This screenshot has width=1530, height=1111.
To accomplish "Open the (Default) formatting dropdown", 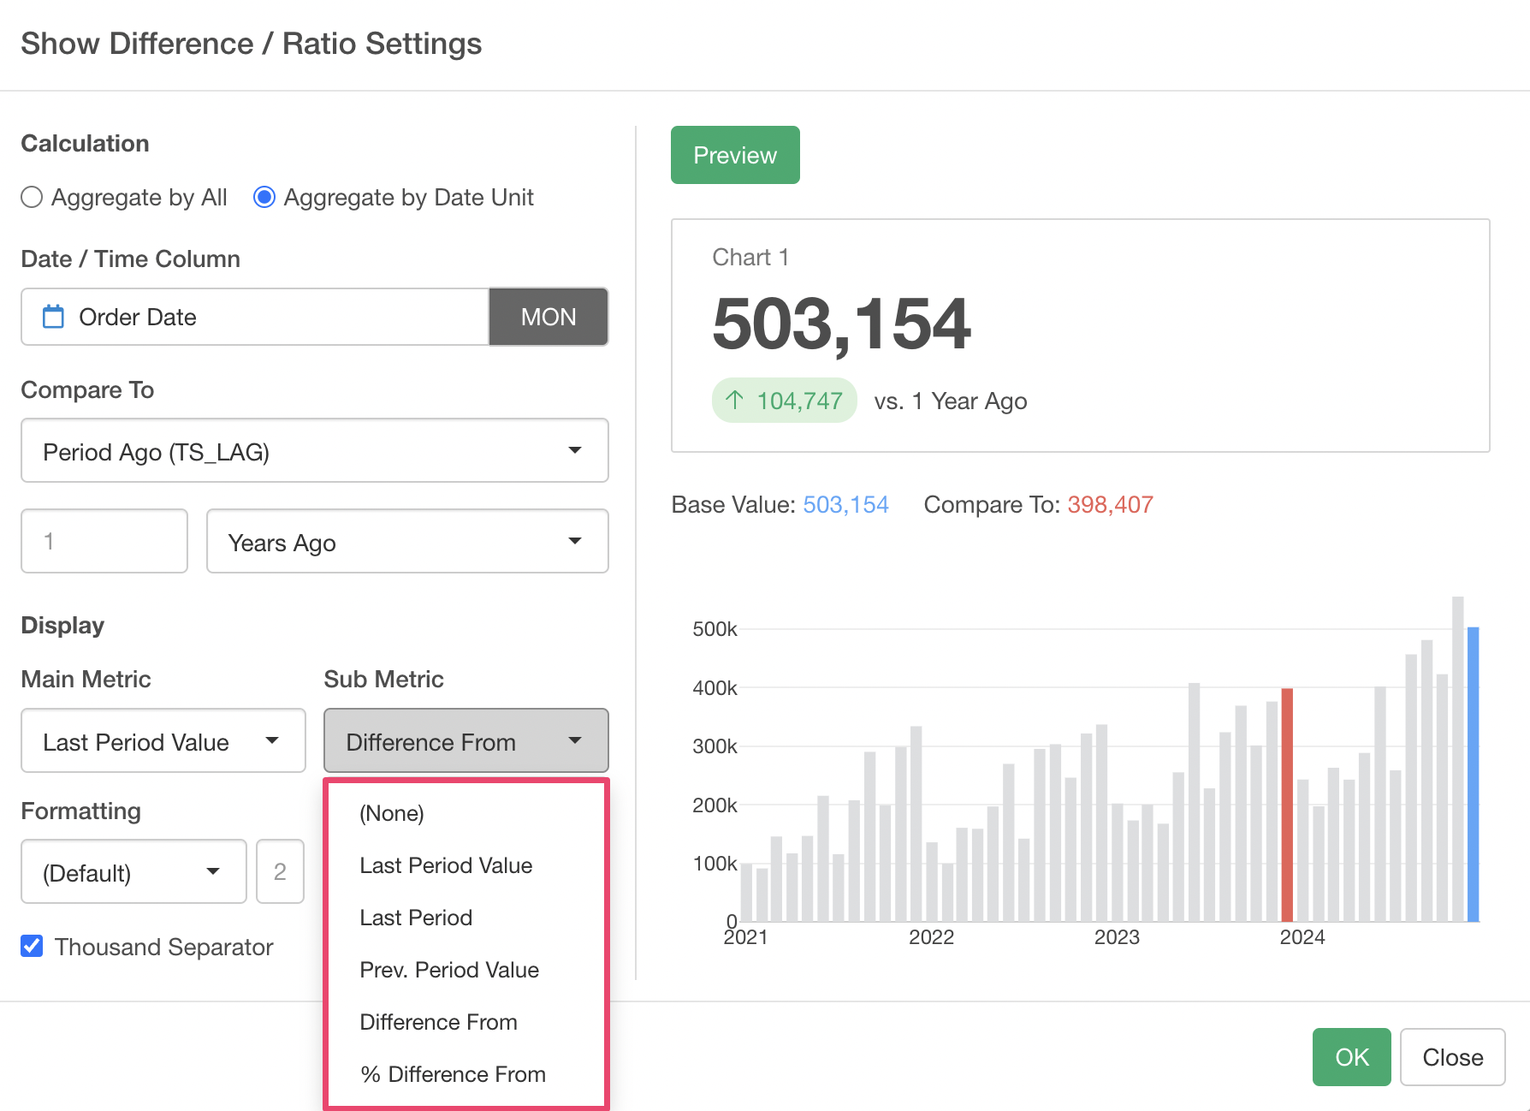I will point(133,872).
